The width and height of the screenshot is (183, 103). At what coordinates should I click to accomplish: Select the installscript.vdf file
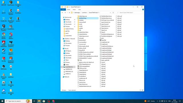tap(83, 78)
